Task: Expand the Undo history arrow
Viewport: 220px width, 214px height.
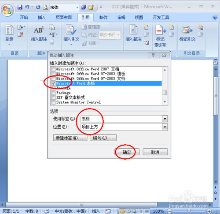Action: pyautogui.click(x=32, y=7)
